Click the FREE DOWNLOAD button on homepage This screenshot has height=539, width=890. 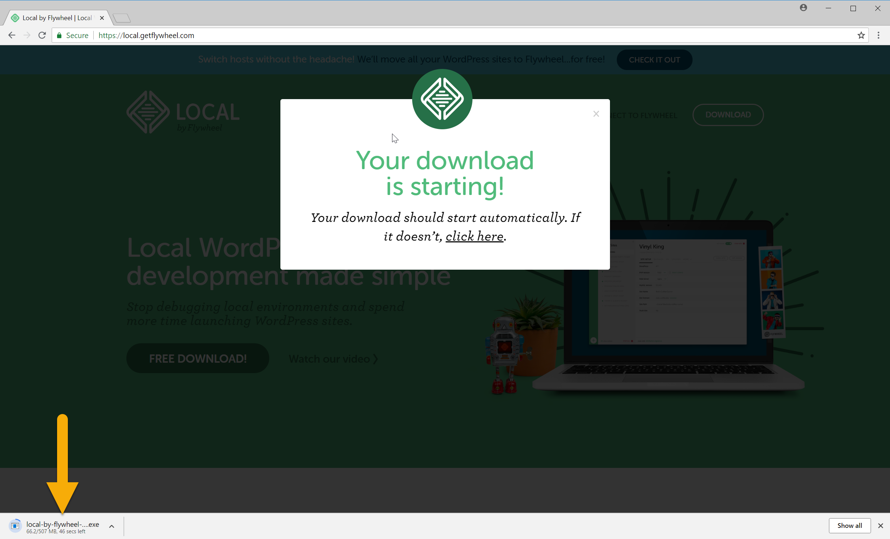point(198,358)
